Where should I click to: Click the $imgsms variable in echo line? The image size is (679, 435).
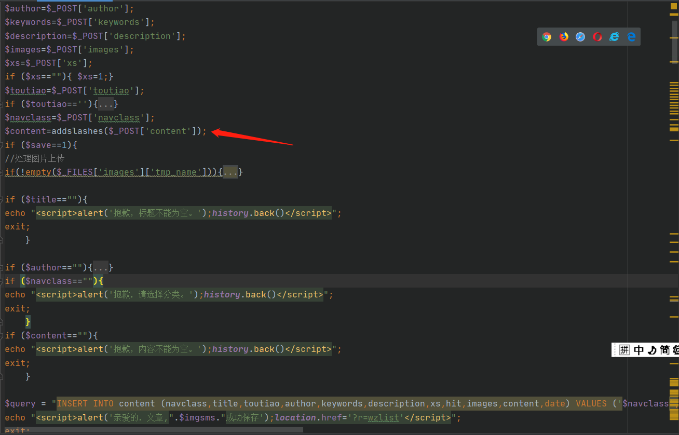tap(197, 417)
